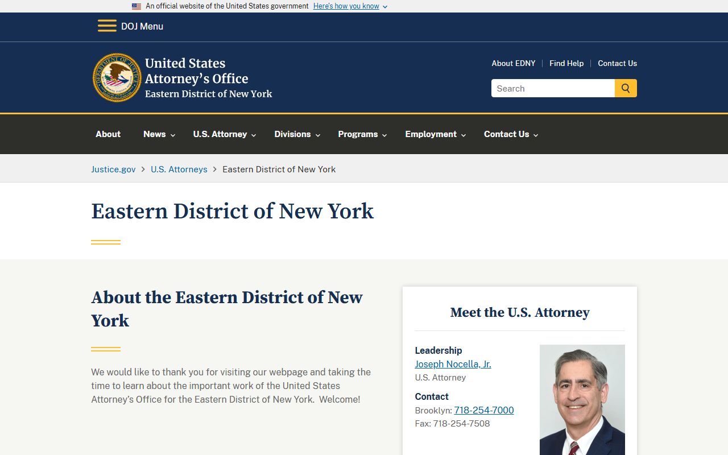Click the U.S. Attorney portrait photo
The image size is (728, 455).
click(582, 400)
